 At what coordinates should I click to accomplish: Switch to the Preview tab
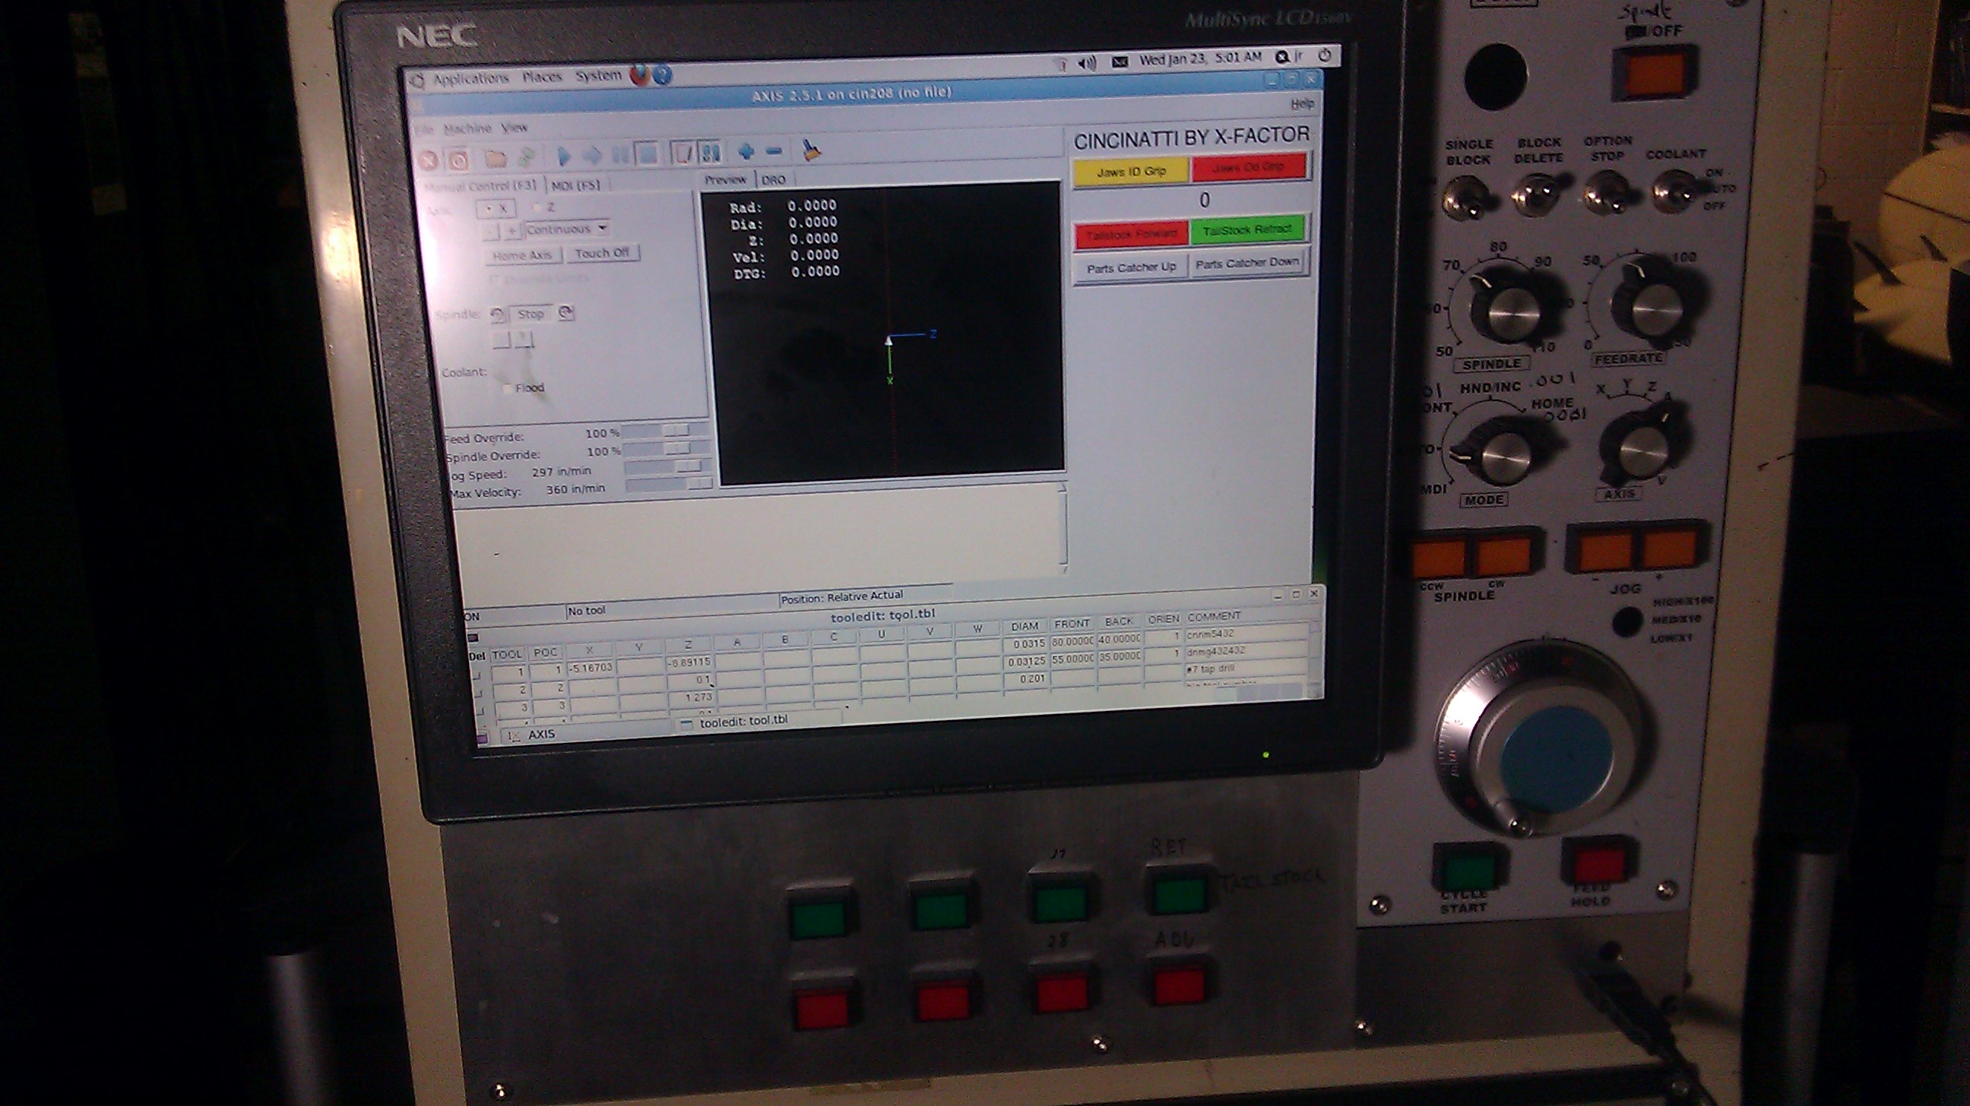725,179
